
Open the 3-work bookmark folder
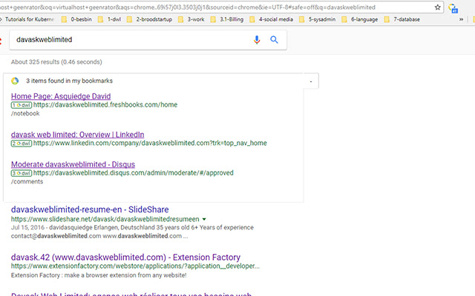pos(191,19)
